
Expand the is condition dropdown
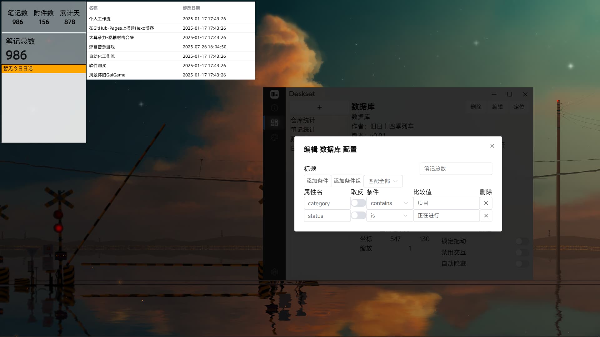pyautogui.click(x=389, y=216)
